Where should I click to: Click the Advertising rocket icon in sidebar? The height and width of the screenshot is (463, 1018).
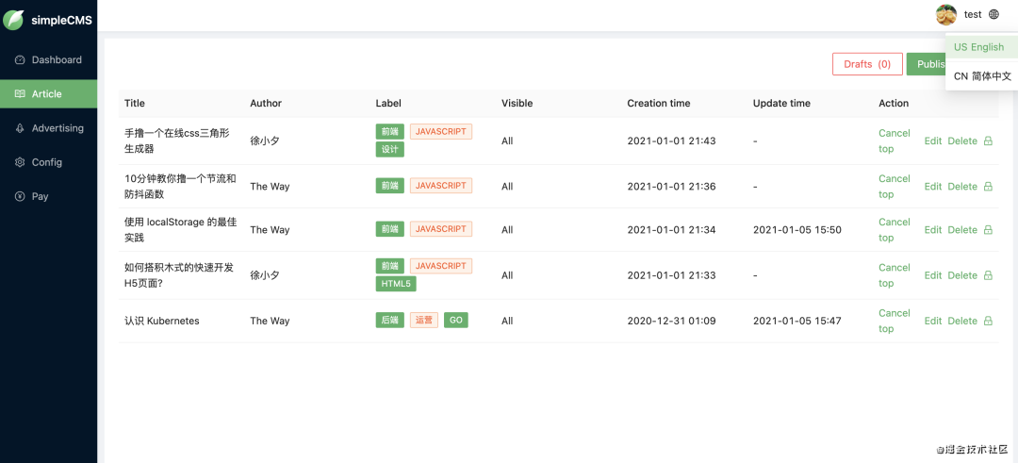tap(20, 128)
